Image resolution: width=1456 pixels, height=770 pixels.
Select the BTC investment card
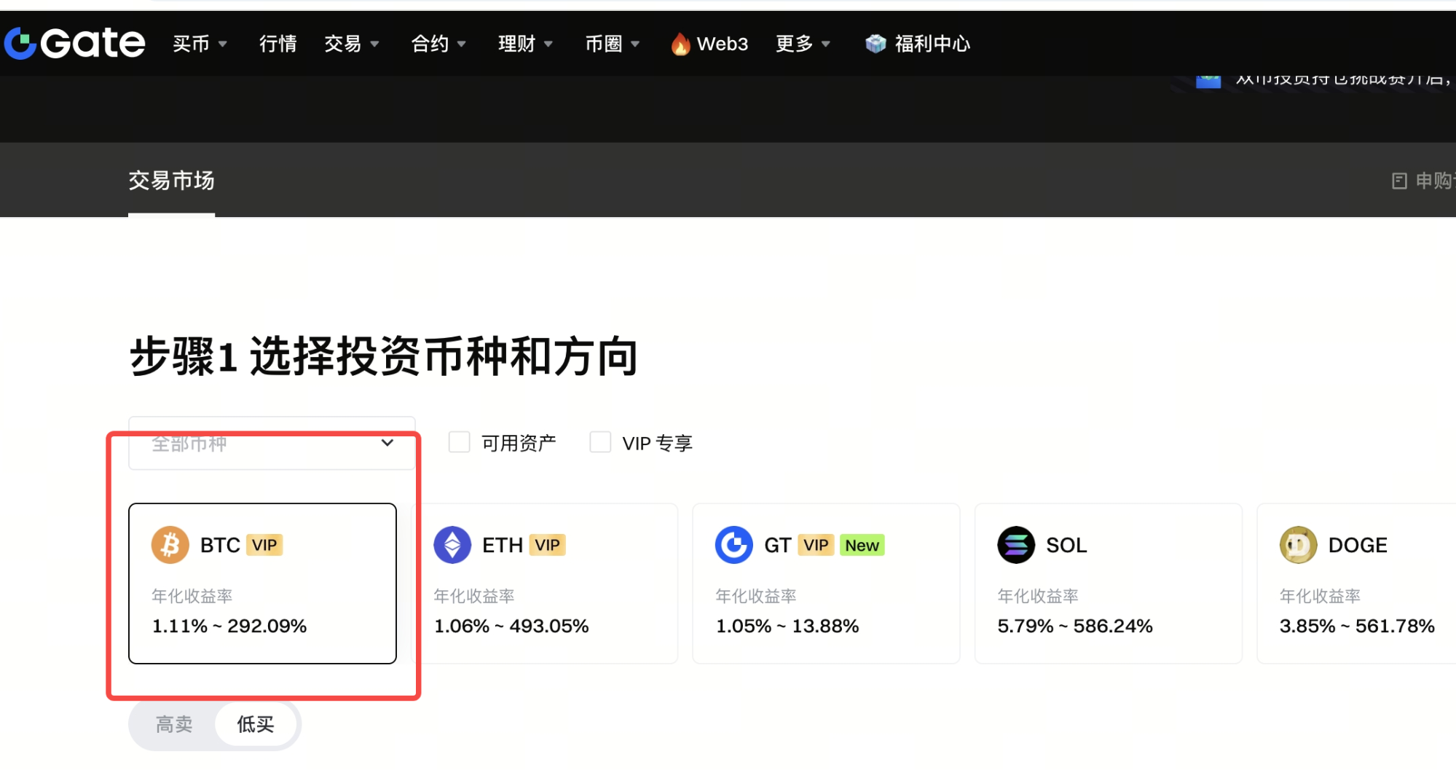click(x=263, y=584)
